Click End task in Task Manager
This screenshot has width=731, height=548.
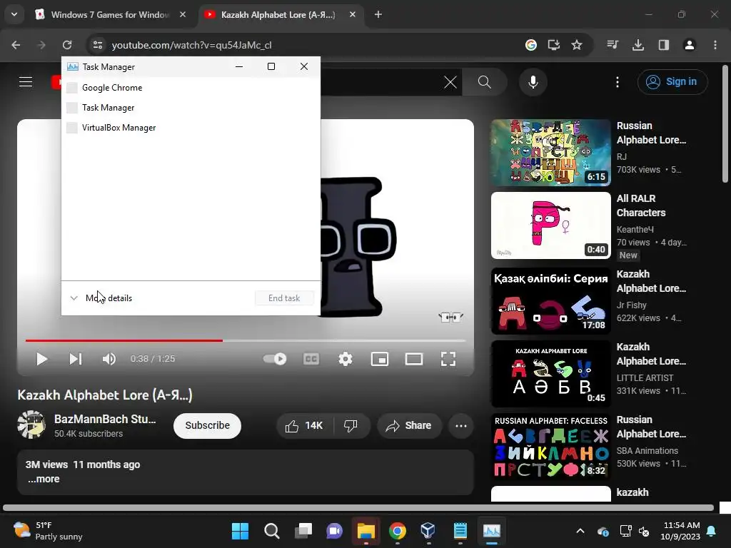[284, 298]
